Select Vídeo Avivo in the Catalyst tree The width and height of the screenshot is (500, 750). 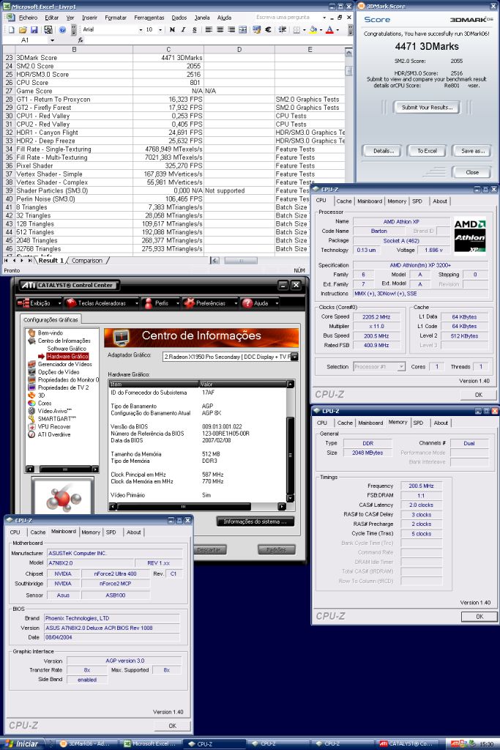coord(54,411)
